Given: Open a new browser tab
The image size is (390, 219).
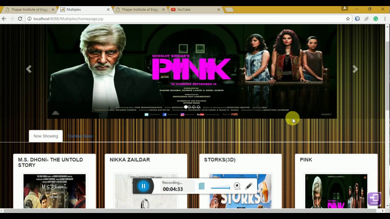Looking at the screenshot, I should coord(229,10).
